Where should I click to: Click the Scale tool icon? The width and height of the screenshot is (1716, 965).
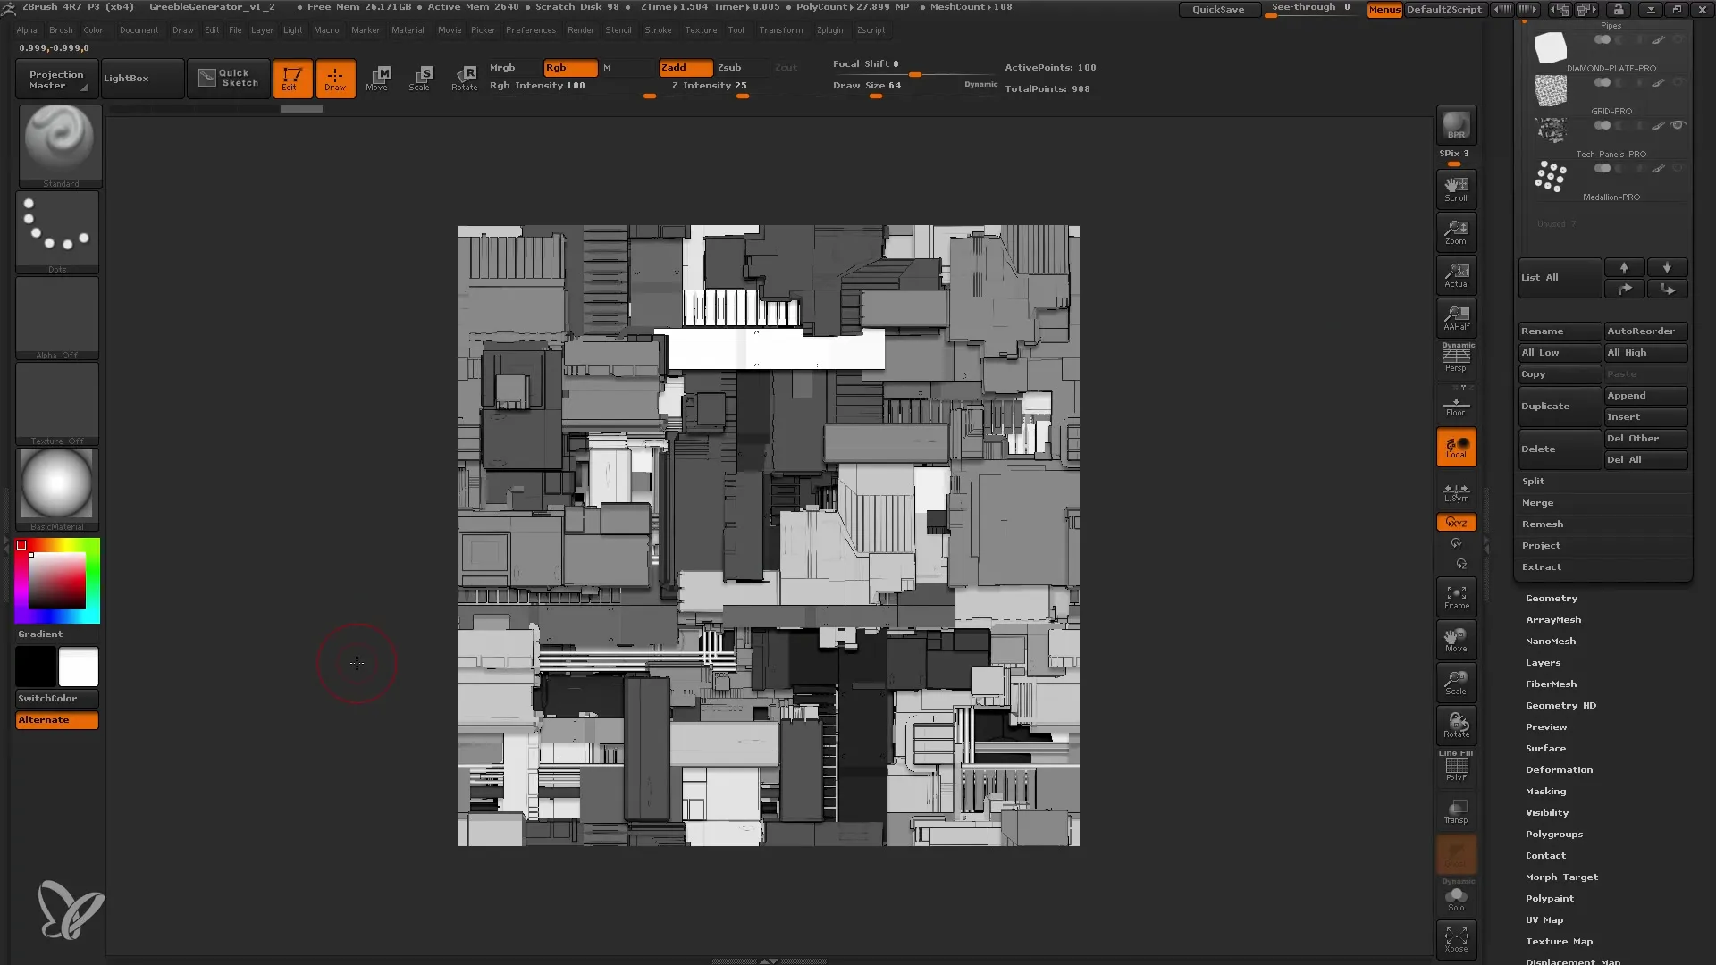tap(419, 77)
